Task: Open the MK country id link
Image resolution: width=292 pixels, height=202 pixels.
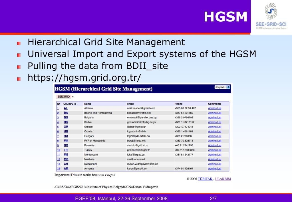Action: 66,141
